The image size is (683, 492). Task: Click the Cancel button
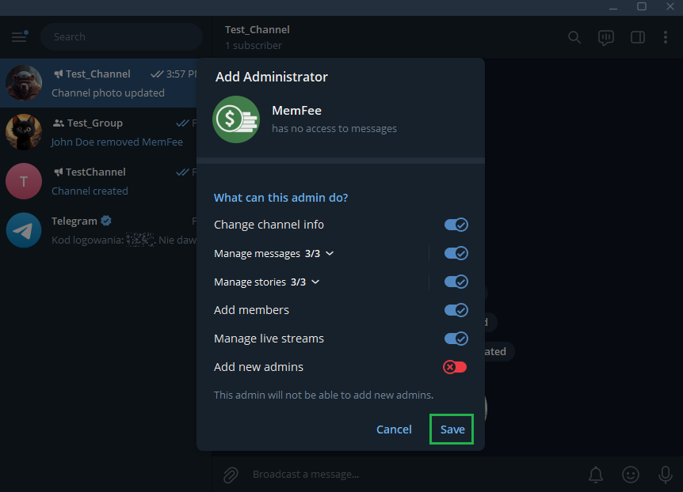click(x=394, y=430)
